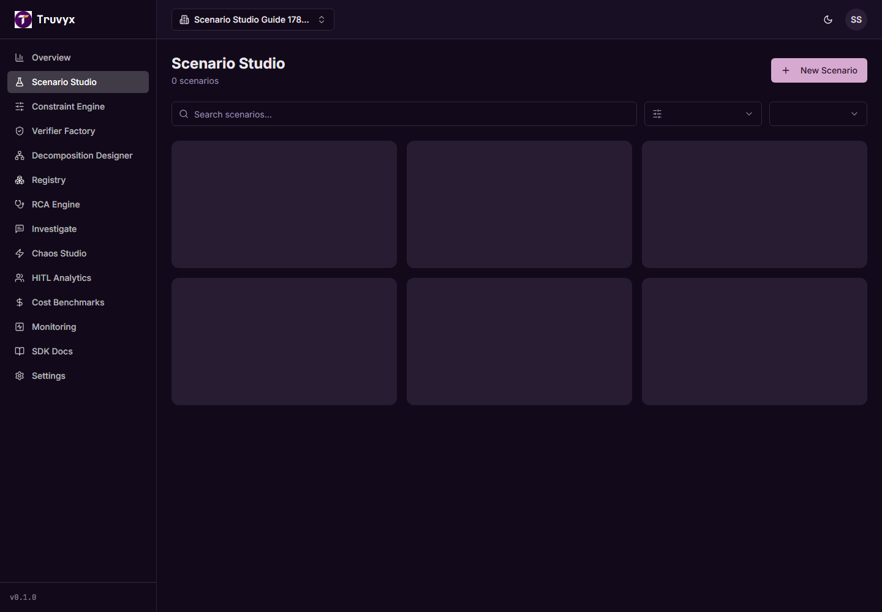The width and height of the screenshot is (882, 612).
Task: Click the Truvyx brand name
Action: [x=56, y=20]
